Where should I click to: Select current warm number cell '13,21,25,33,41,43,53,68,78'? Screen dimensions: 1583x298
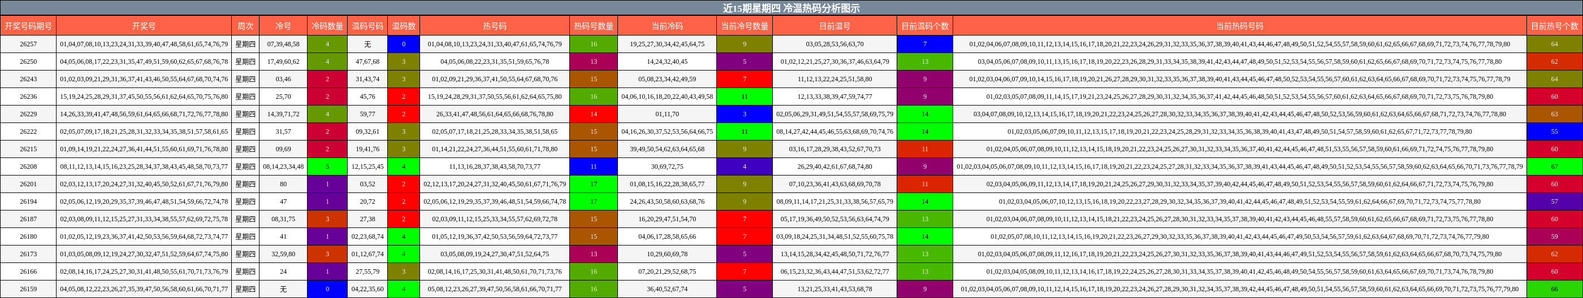(x=834, y=289)
